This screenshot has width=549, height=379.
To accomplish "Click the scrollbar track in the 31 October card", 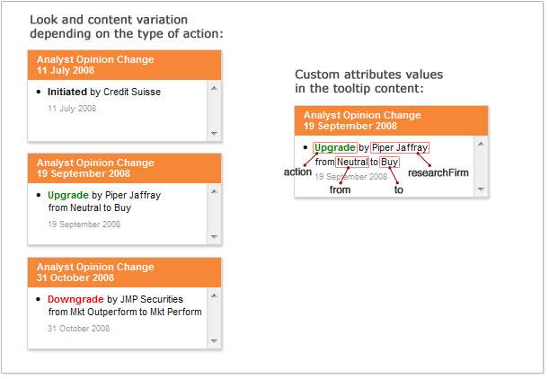I will pos(214,318).
